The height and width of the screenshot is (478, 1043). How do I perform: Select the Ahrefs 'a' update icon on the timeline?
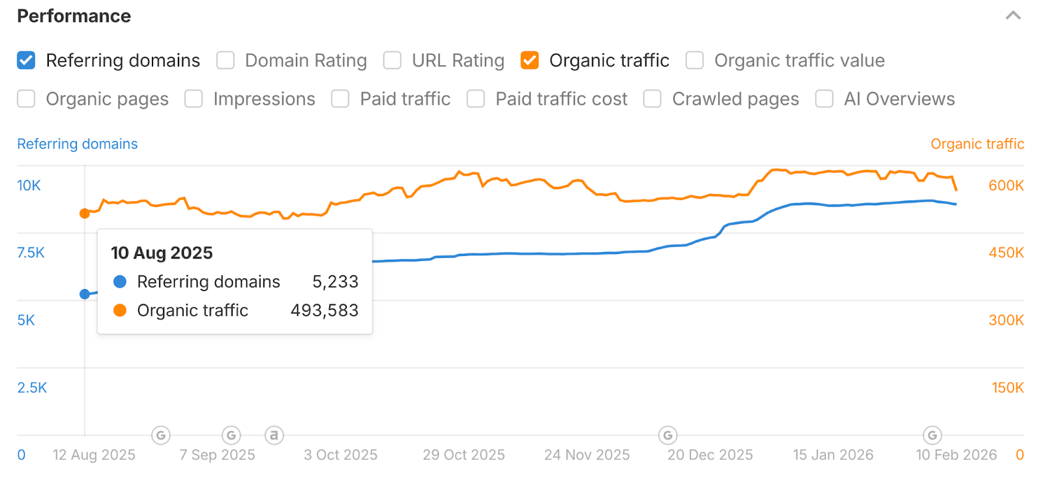click(274, 435)
